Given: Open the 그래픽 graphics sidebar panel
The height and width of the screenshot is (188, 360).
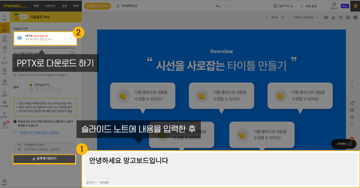Looking at the screenshot, I should [x=5, y=39].
